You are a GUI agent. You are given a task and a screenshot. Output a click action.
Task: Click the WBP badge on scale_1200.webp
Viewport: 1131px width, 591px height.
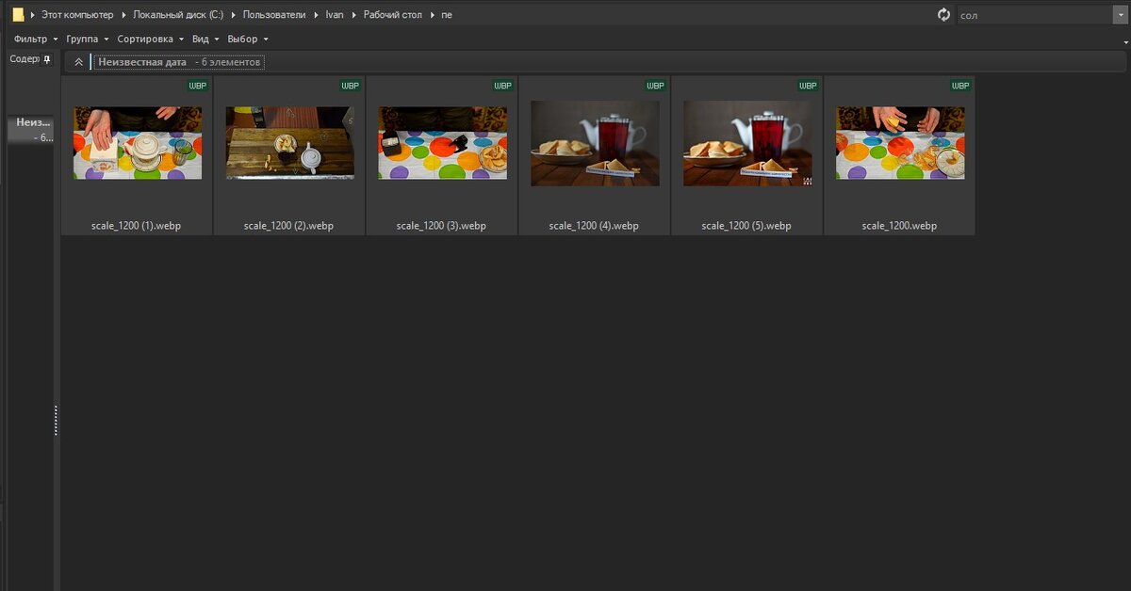click(x=961, y=86)
